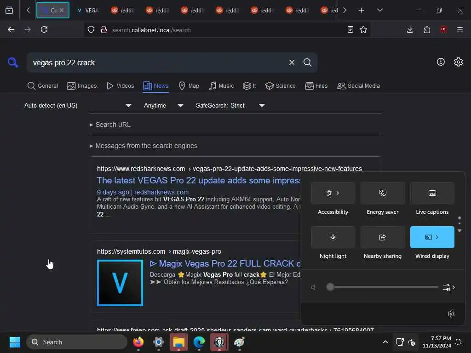Open File Explorer from the taskbar
Viewport: 471px width, 353px height.
179,342
